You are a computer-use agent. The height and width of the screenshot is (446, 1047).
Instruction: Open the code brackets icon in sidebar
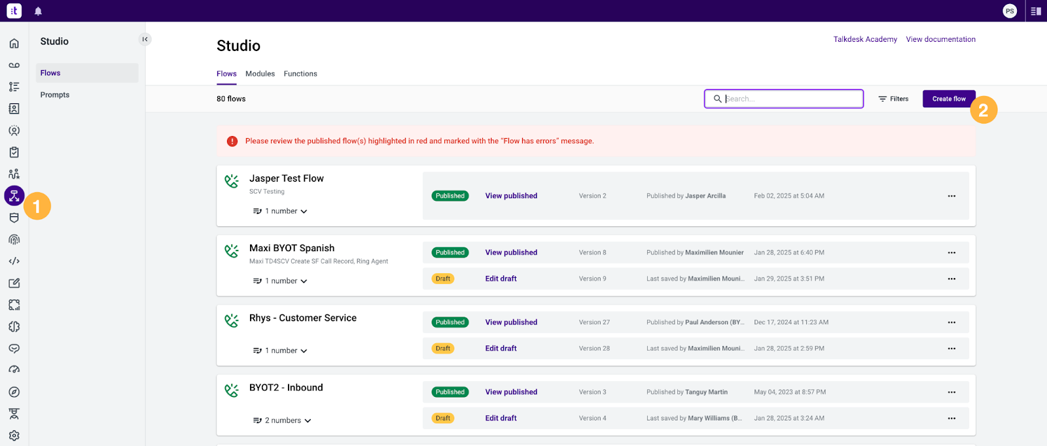click(14, 261)
